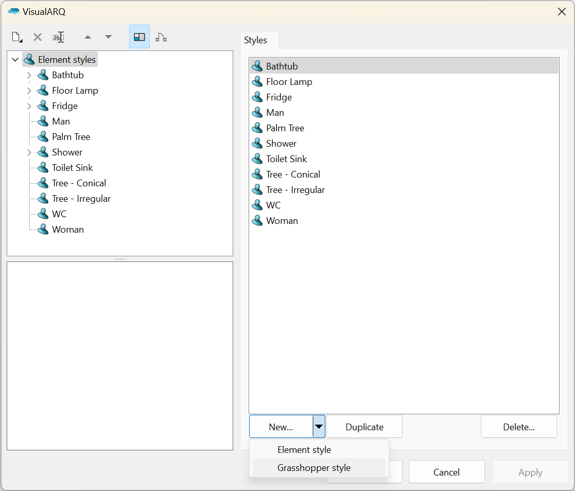Select Fridge text in the Styles list
The image size is (575, 491).
click(279, 97)
